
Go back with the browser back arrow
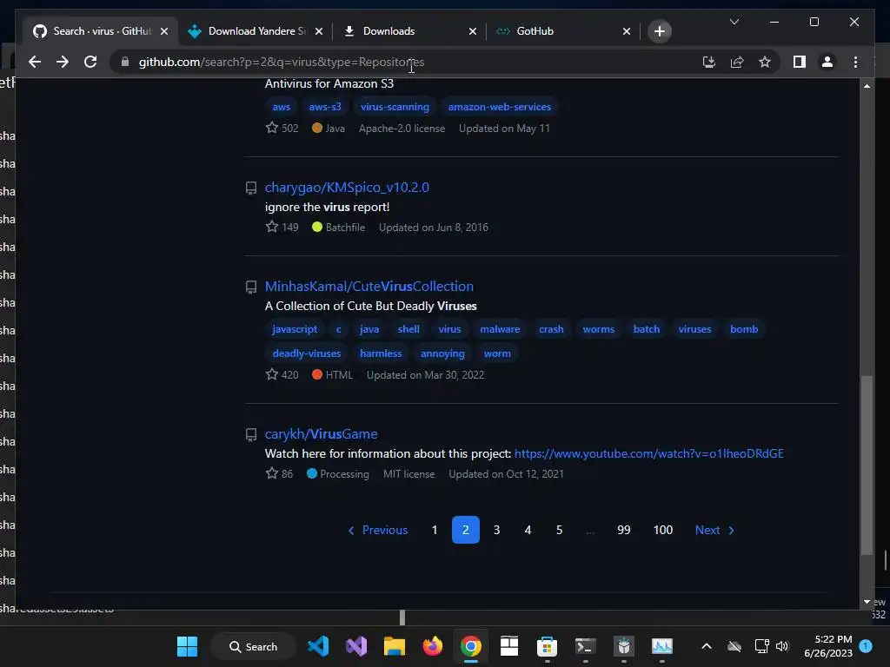pos(35,62)
